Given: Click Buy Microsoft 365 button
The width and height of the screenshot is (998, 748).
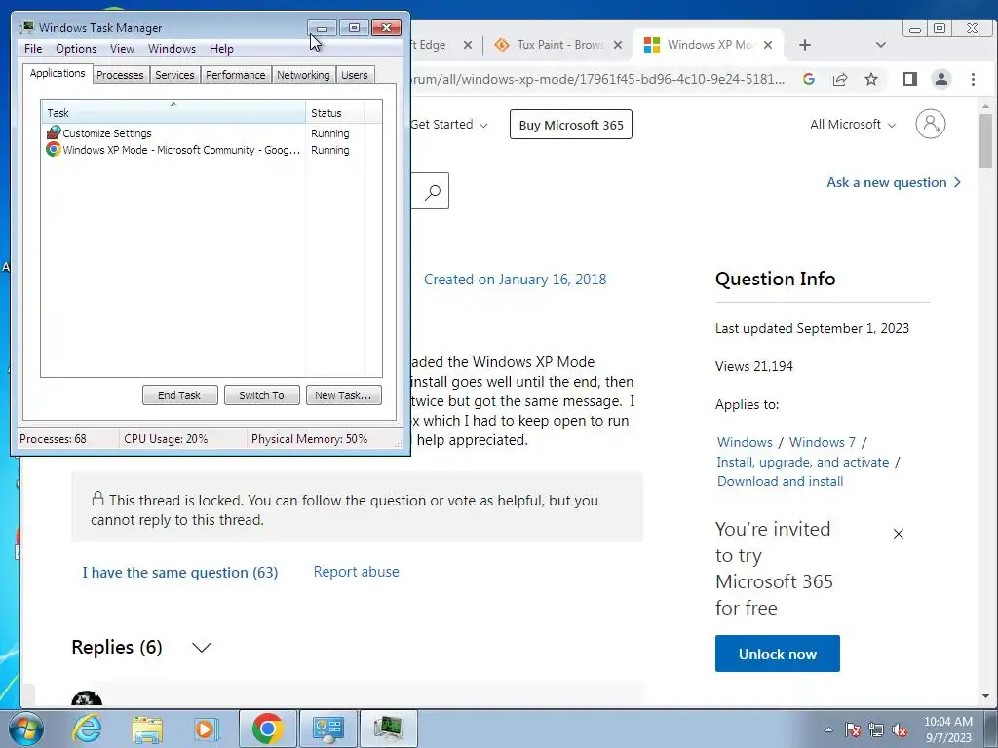Looking at the screenshot, I should point(571,125).
